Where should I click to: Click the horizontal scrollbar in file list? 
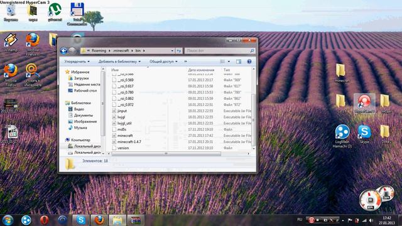[166, 153]
